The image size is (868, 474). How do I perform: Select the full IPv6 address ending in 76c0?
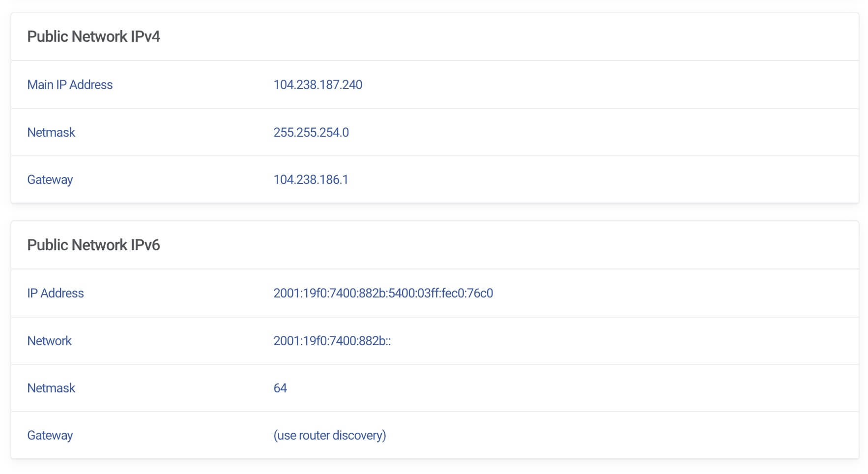click(383, 294)
